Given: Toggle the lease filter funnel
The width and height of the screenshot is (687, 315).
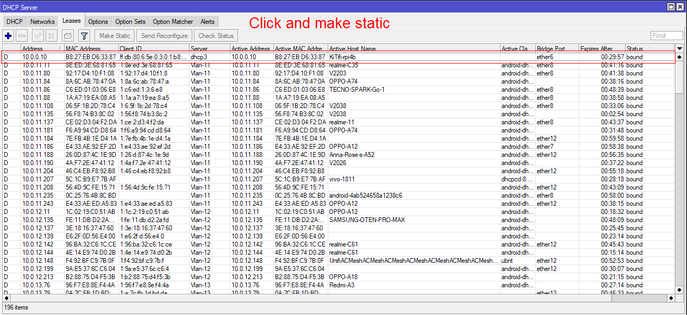Looking at the screenshot, I should pos(84,35).
